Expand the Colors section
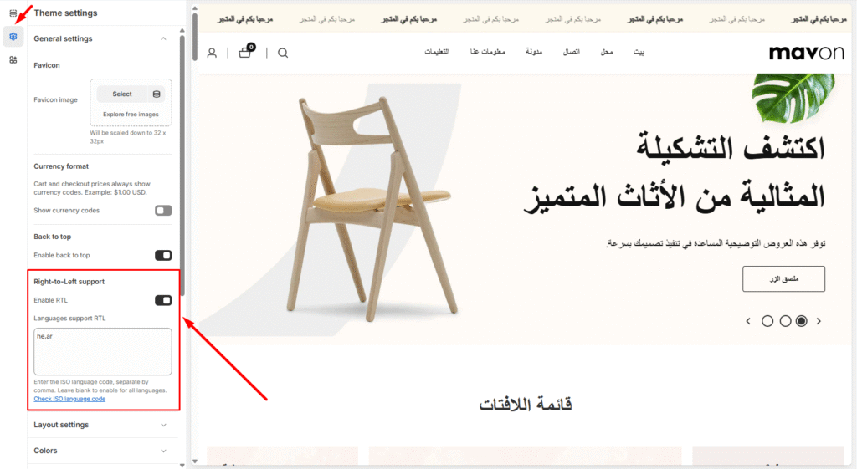The width and height of the screenshot is (857, 469). coord(163,451)
